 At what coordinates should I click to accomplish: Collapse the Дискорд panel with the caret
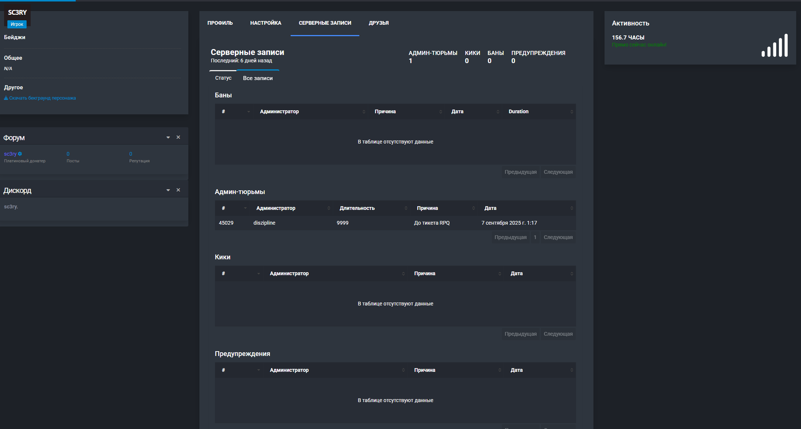168,190
